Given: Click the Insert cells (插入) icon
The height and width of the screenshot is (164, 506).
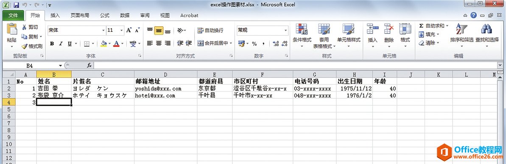Looking at the screenshot, I should [373, 29].
